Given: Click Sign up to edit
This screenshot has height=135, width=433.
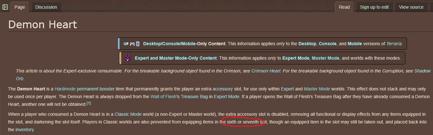Looking at the screenshot, I should [x=374, y=7].
